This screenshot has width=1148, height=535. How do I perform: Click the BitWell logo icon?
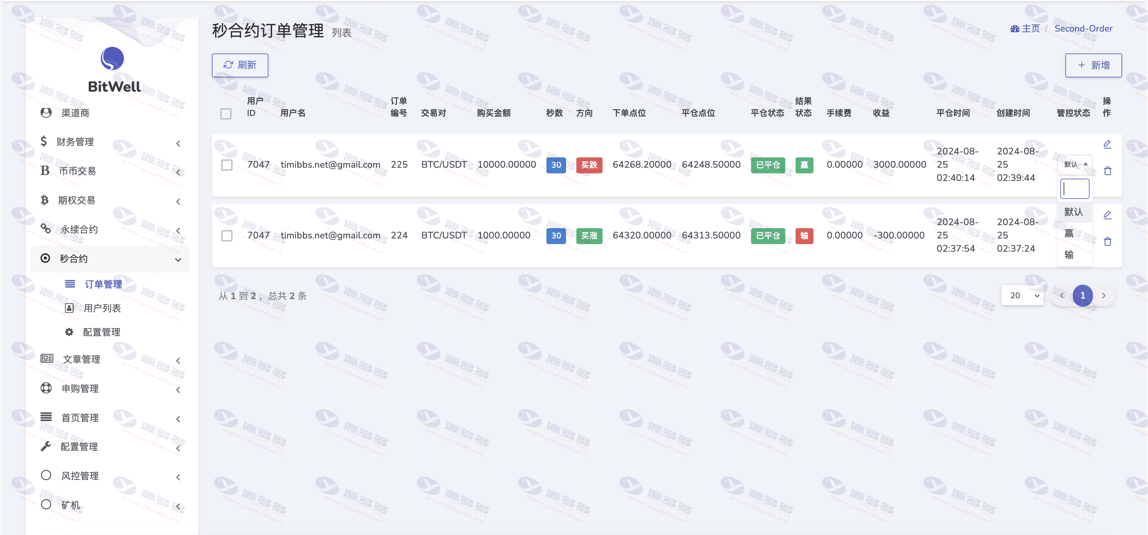[112, 58]
